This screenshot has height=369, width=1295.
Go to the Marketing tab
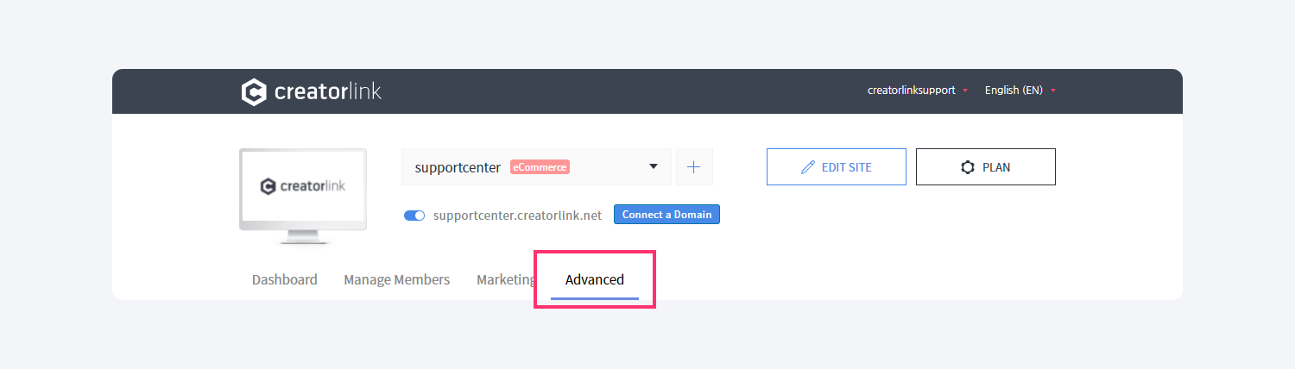[506, 279]
